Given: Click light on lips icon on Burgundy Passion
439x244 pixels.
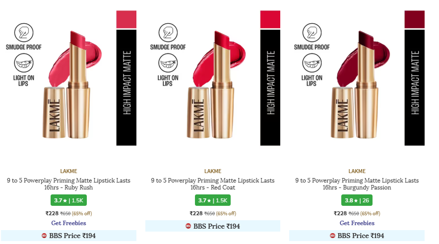Looking at the screenshot, I should (x=312, y=63).
